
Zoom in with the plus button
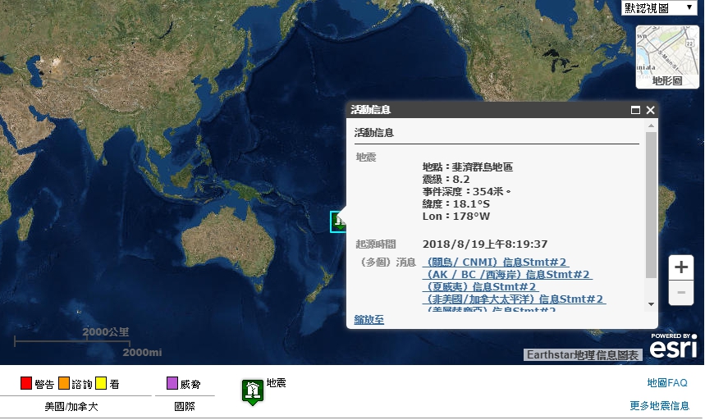[x=680, y=267]
